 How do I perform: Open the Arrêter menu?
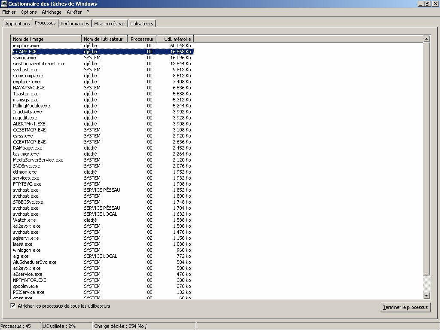pyautogui.click(x=74, y=12)
